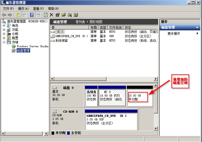Open the Properties toolbar icon

(x=58, y=15)
